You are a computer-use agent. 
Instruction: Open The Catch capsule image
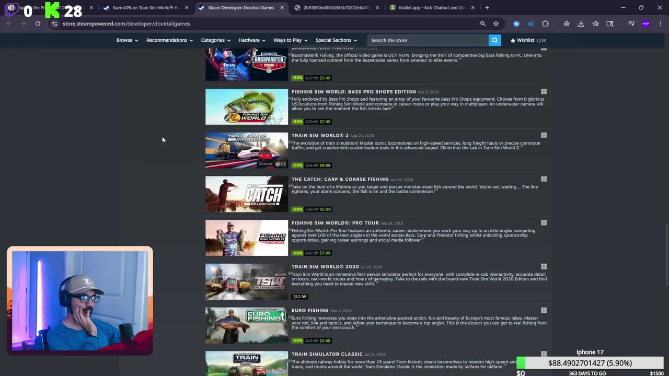pos(247,194)
